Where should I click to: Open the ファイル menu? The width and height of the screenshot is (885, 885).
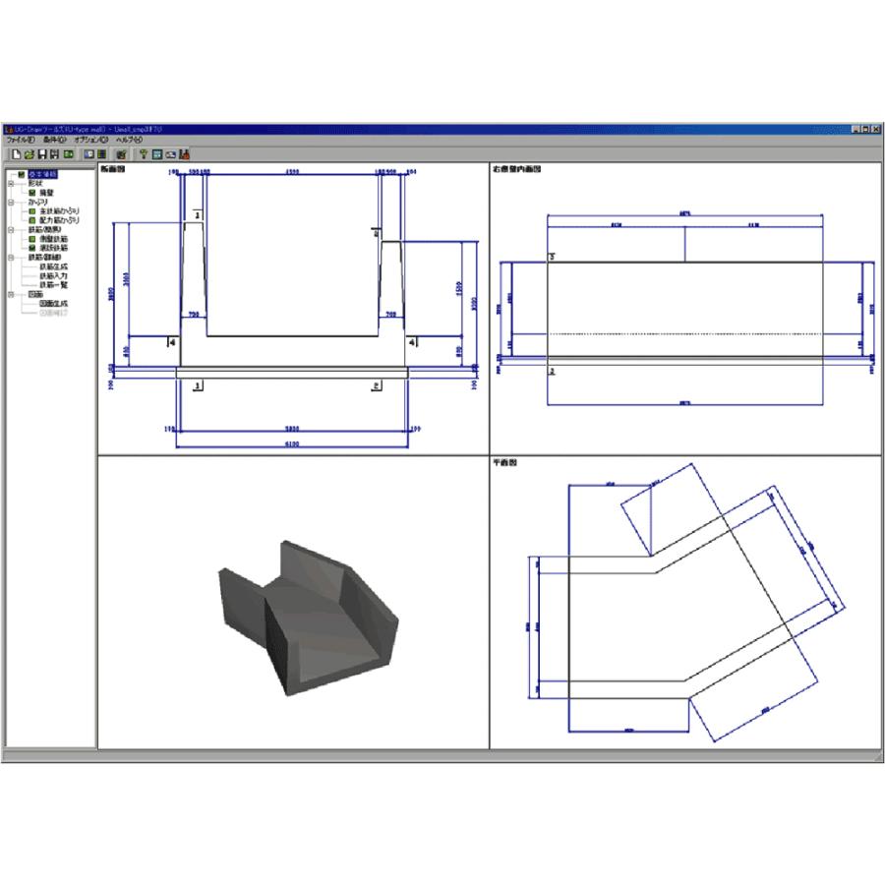click(x=21, y=140)
